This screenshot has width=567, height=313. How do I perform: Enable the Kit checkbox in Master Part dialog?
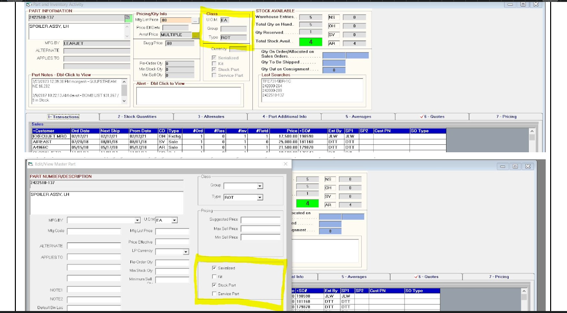point(214,276)
